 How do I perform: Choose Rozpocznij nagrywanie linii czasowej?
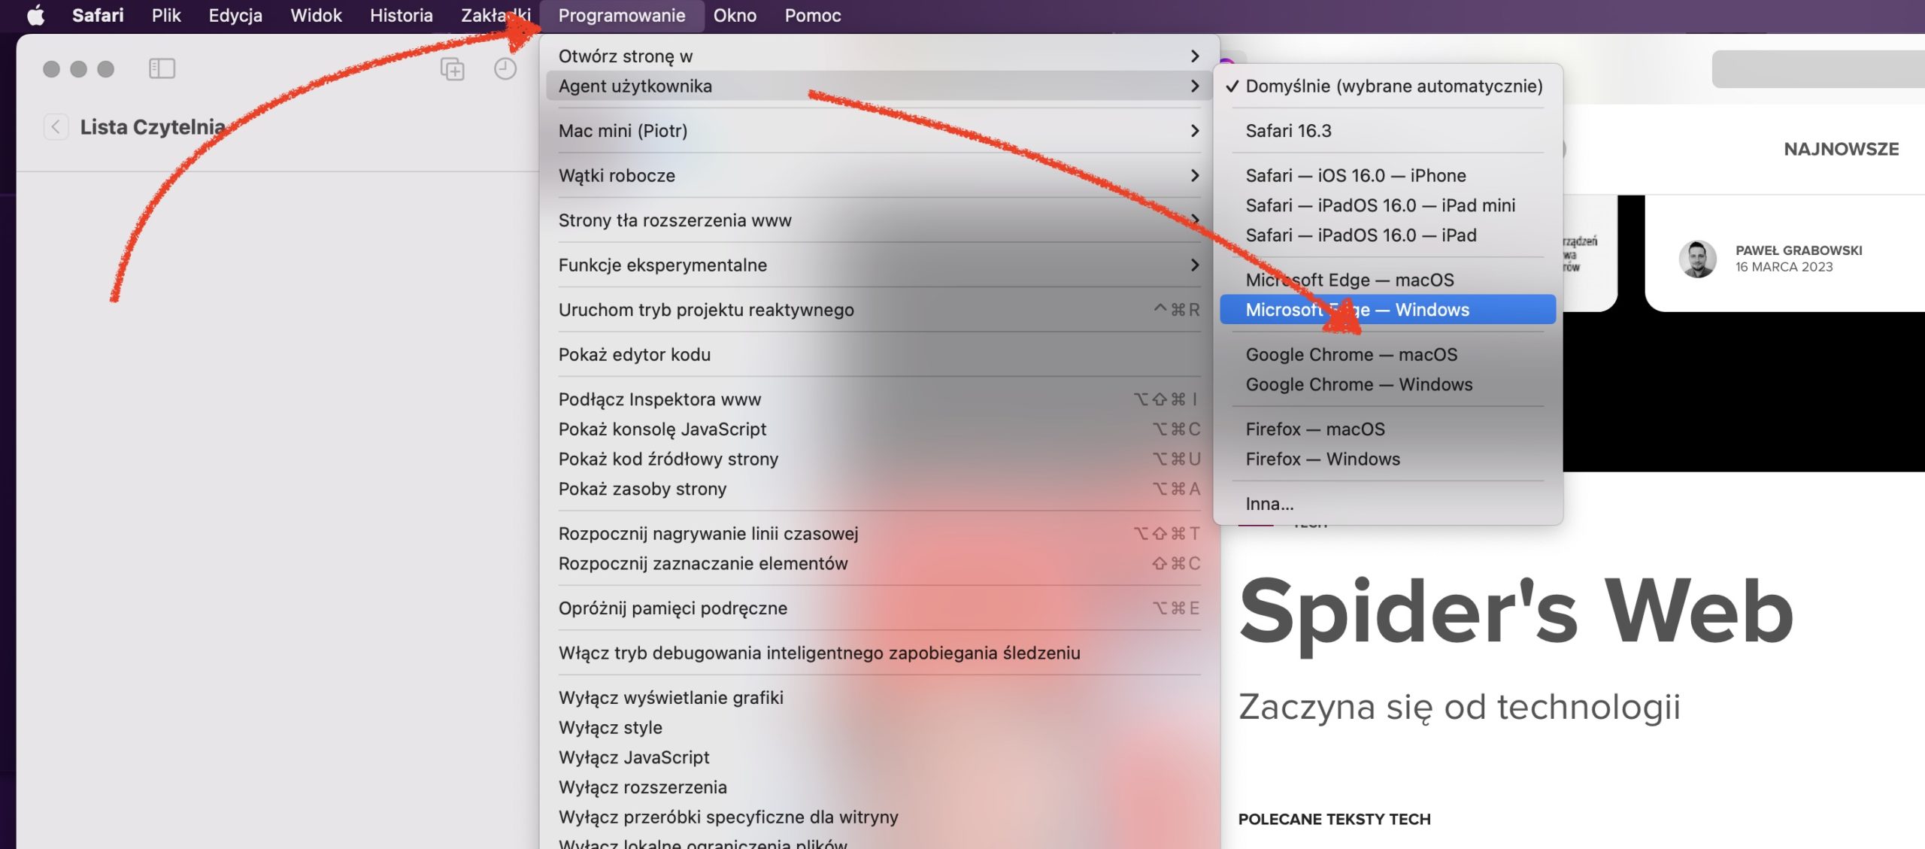(878, 533)
